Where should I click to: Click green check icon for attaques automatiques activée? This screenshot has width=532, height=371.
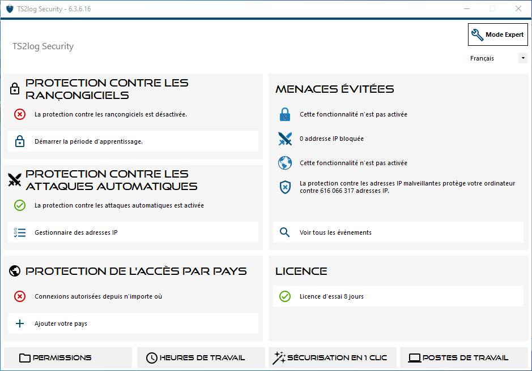coord(20,205)
